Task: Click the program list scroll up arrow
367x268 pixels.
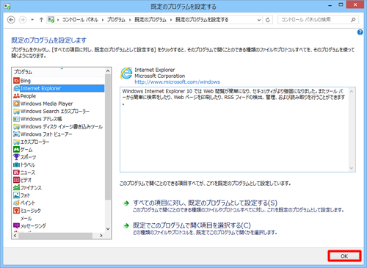Action: click(x=108, y=71)
